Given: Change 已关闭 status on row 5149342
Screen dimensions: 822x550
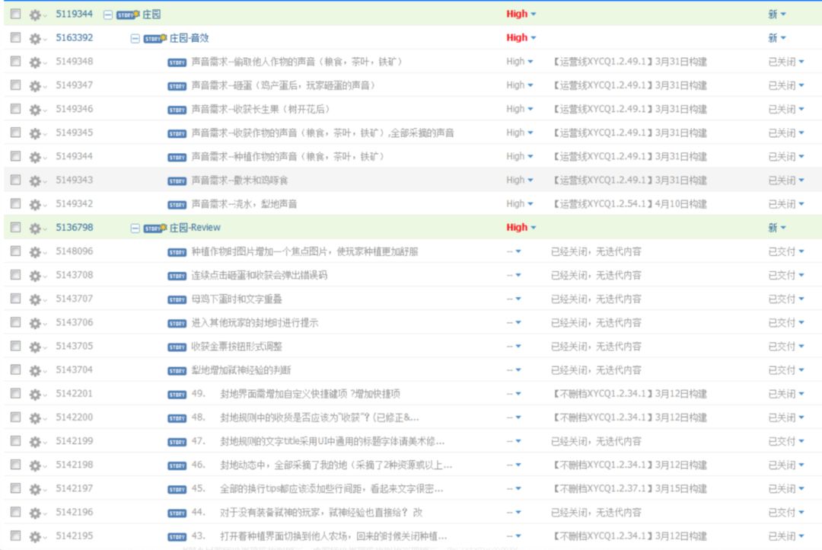Looking at the screenshot, I should tap(785, 204).
